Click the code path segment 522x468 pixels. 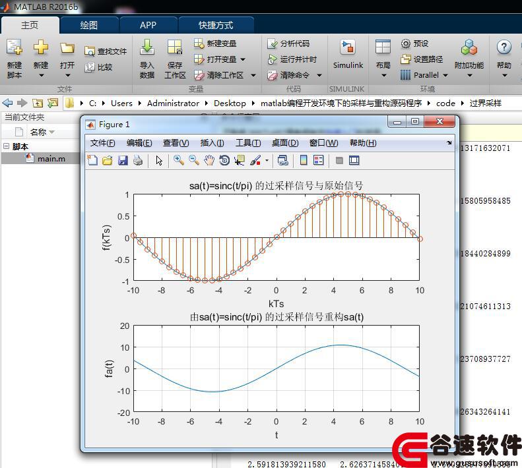click(x=445, y=103)
